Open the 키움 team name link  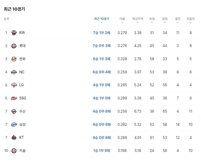pos(22,151)
